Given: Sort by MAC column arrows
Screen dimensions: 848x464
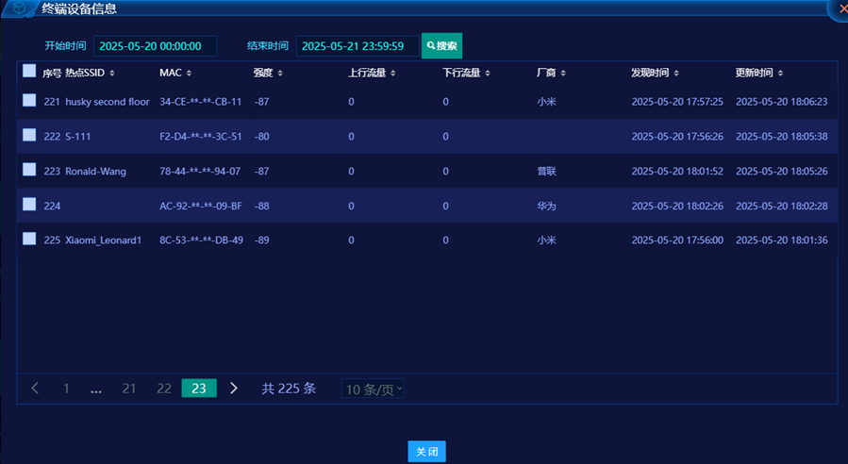Looking at the screenshot, I should 189,73.
